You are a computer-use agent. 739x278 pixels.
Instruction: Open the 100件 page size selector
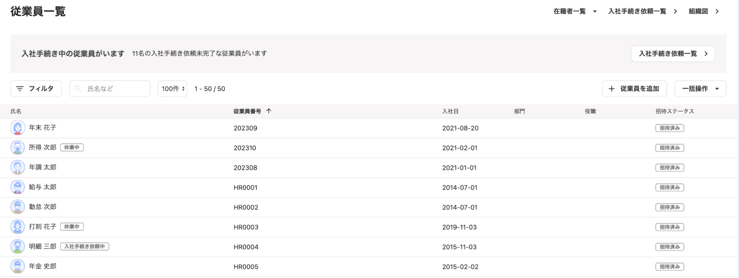172,89
